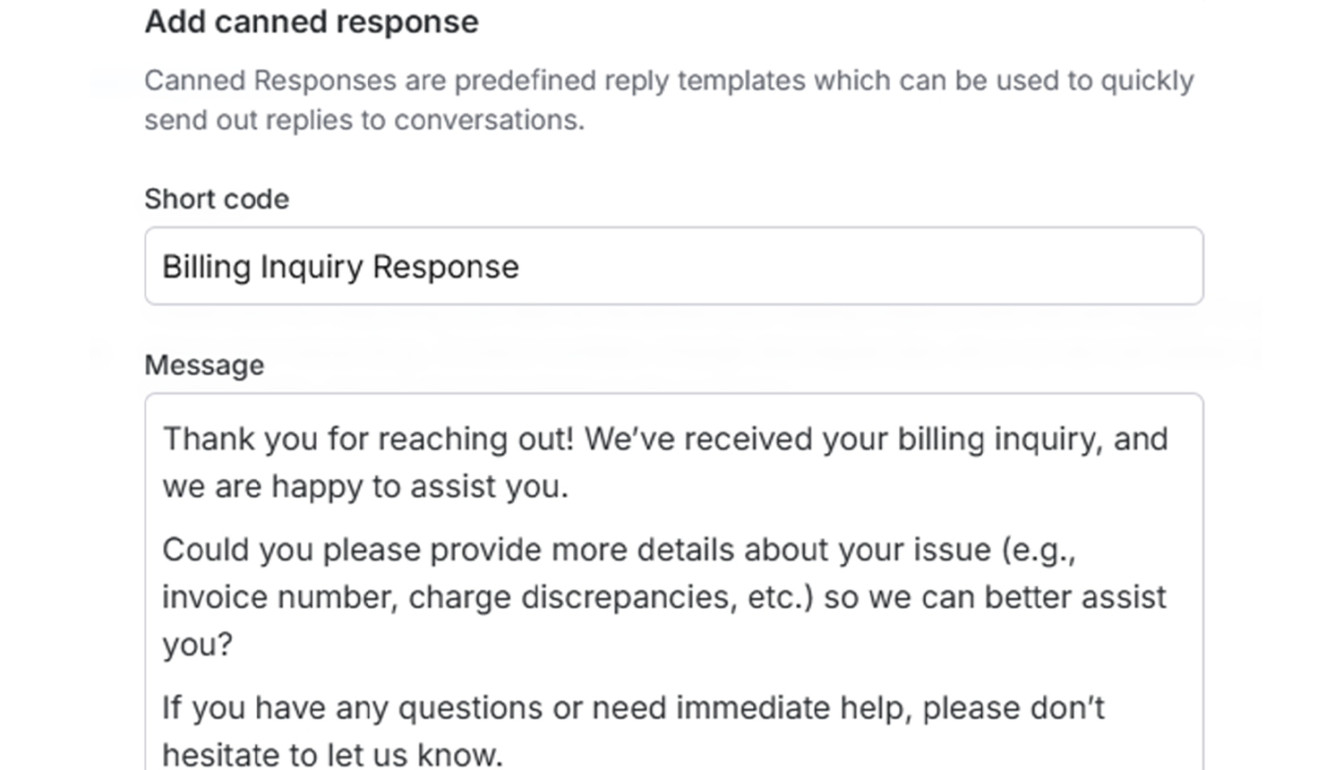Screen dimensions: 1343x770
Task: Click the "Add canned response" heading
Action: (312, 21)
